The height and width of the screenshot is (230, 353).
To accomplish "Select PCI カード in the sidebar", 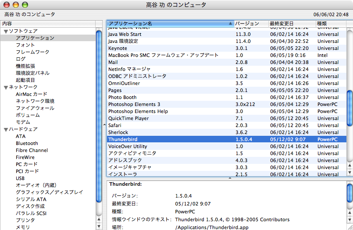I will point(27,171).
